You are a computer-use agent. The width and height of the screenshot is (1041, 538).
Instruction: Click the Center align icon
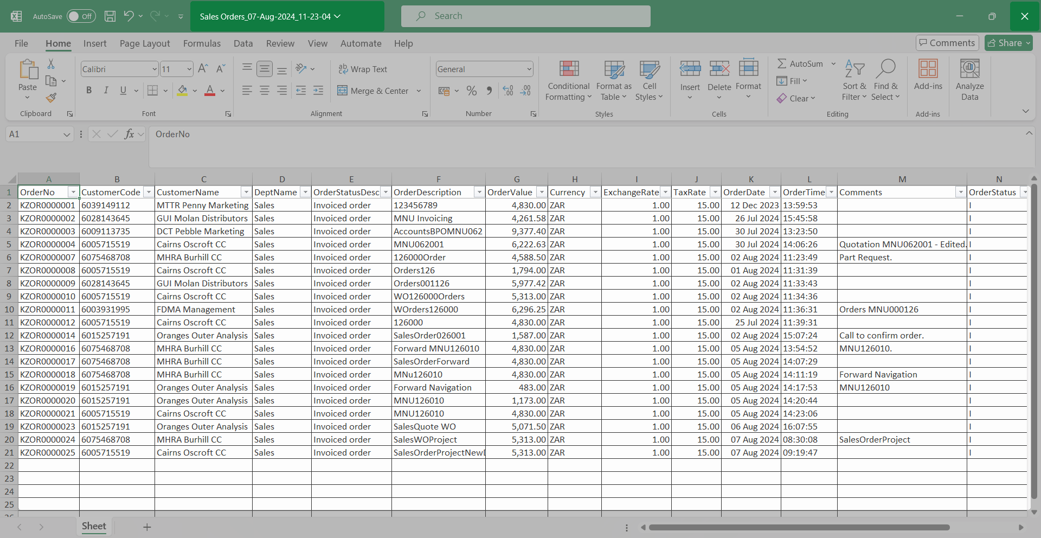click(x=265, y=91)
